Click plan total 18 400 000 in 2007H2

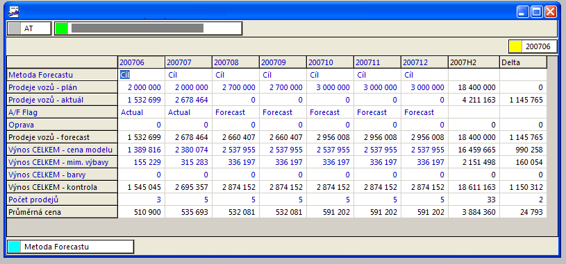(474, 87)
